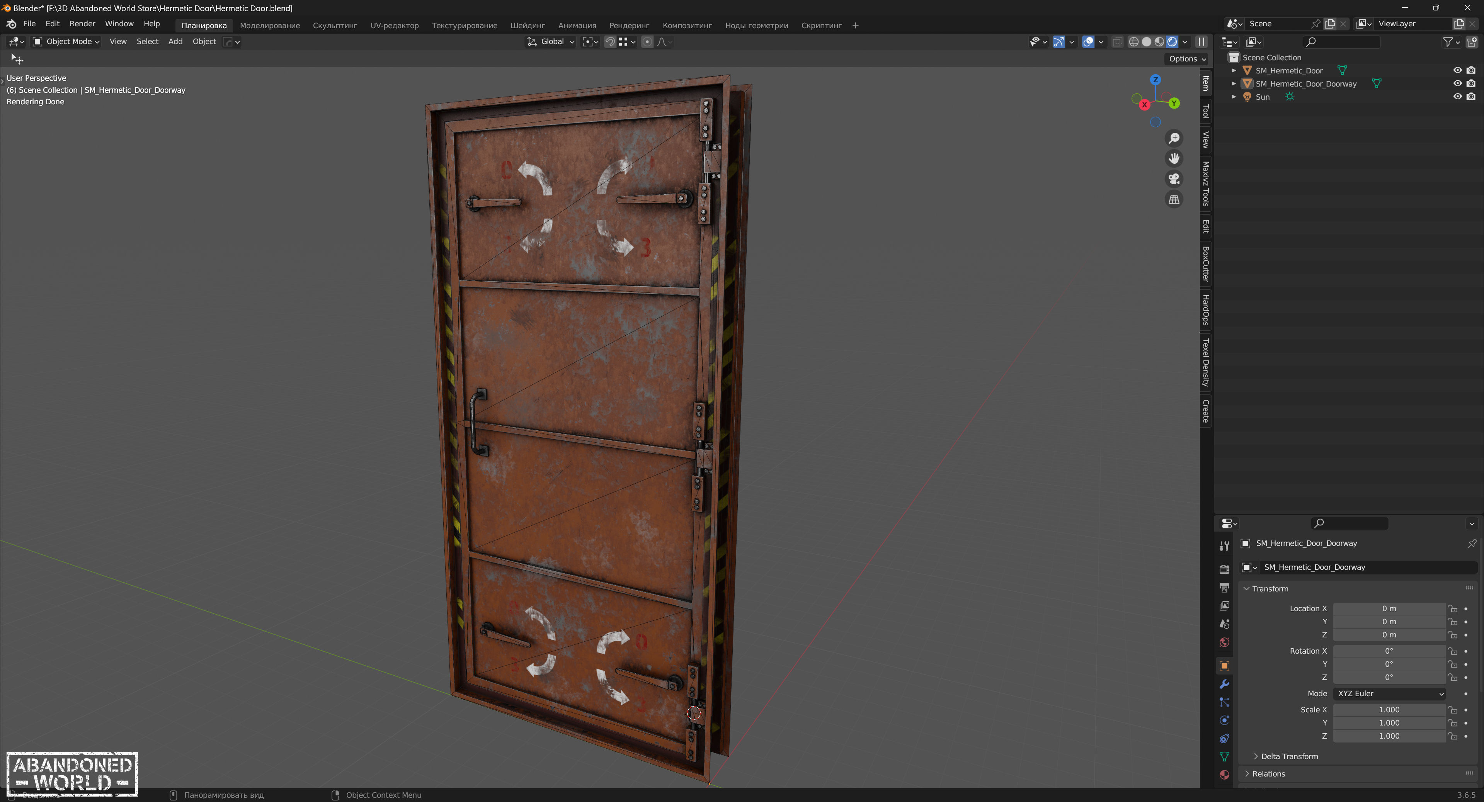The image size is (1484, 802).
Task: Open transform pivot point dropdown
Action: click(x=591, y=42)
